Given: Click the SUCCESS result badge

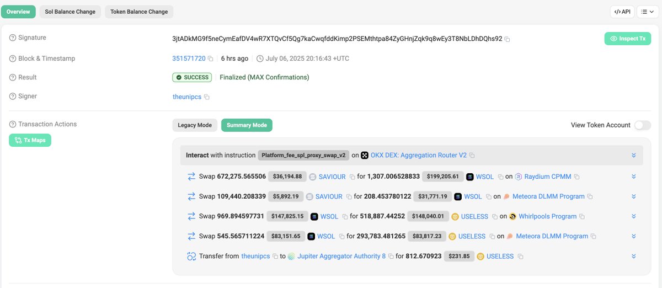Looking at the screenshot, I should 192,77.
